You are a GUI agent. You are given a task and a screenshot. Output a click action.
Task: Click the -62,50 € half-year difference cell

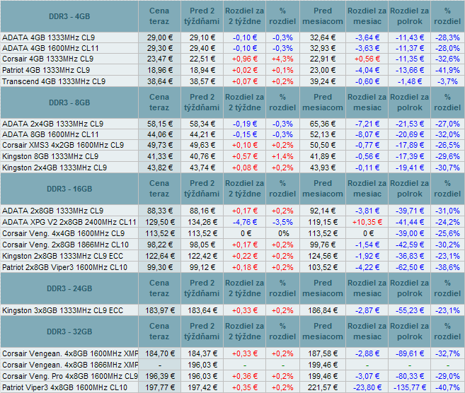(x=410, y=267)
